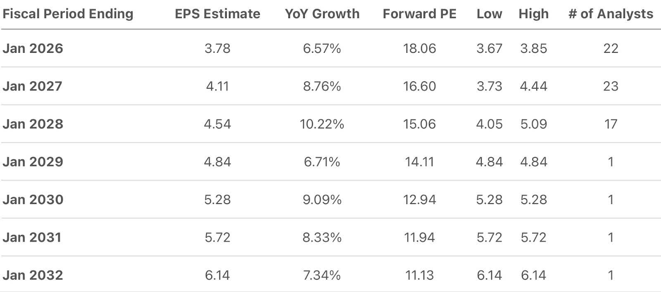Screen dimensions: 661x292
Task: Select the # of Analysts header
Action: pos(611,14)
